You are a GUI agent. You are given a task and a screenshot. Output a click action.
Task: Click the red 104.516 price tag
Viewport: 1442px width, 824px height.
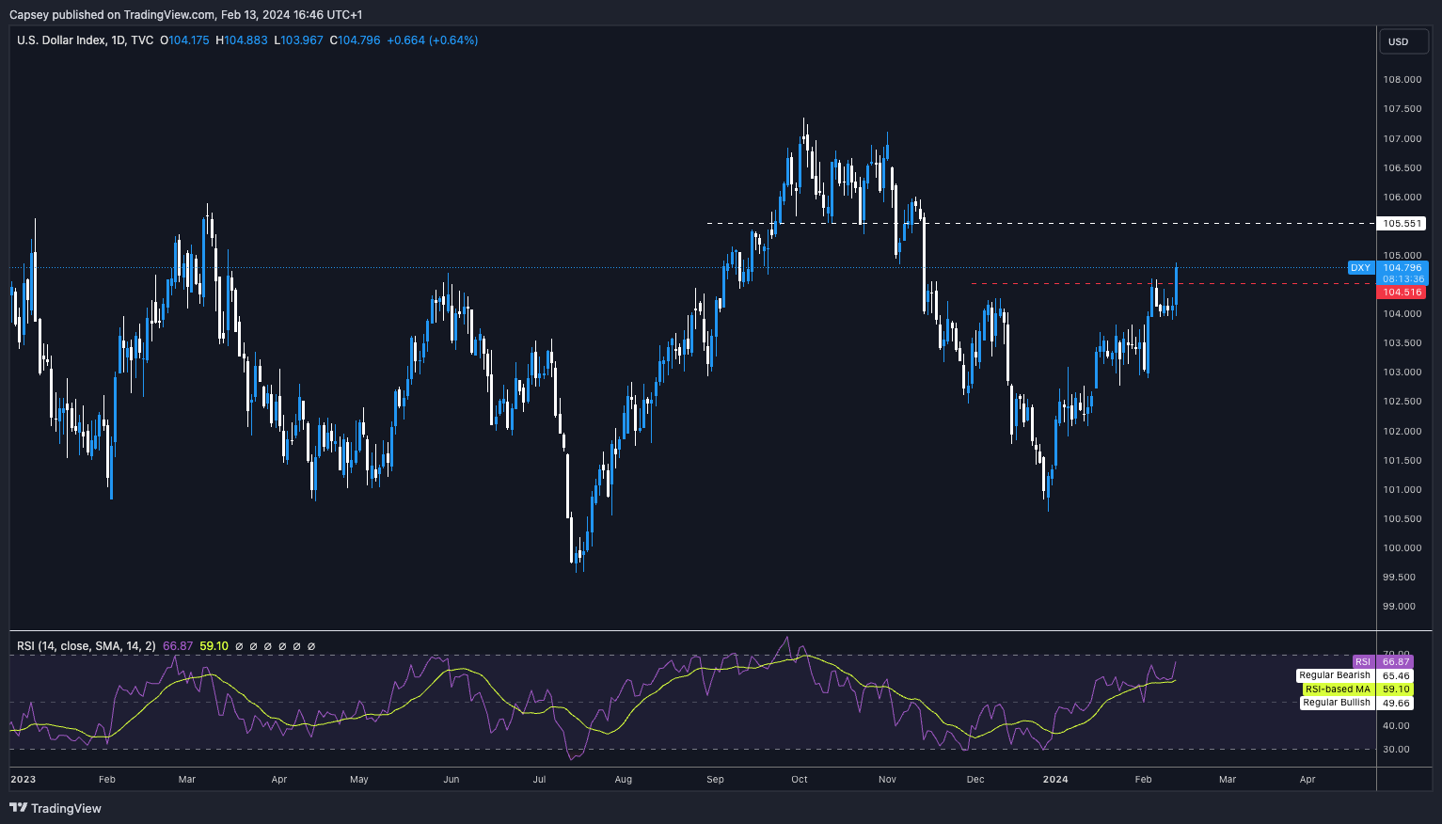click(x=1401, y=293)
